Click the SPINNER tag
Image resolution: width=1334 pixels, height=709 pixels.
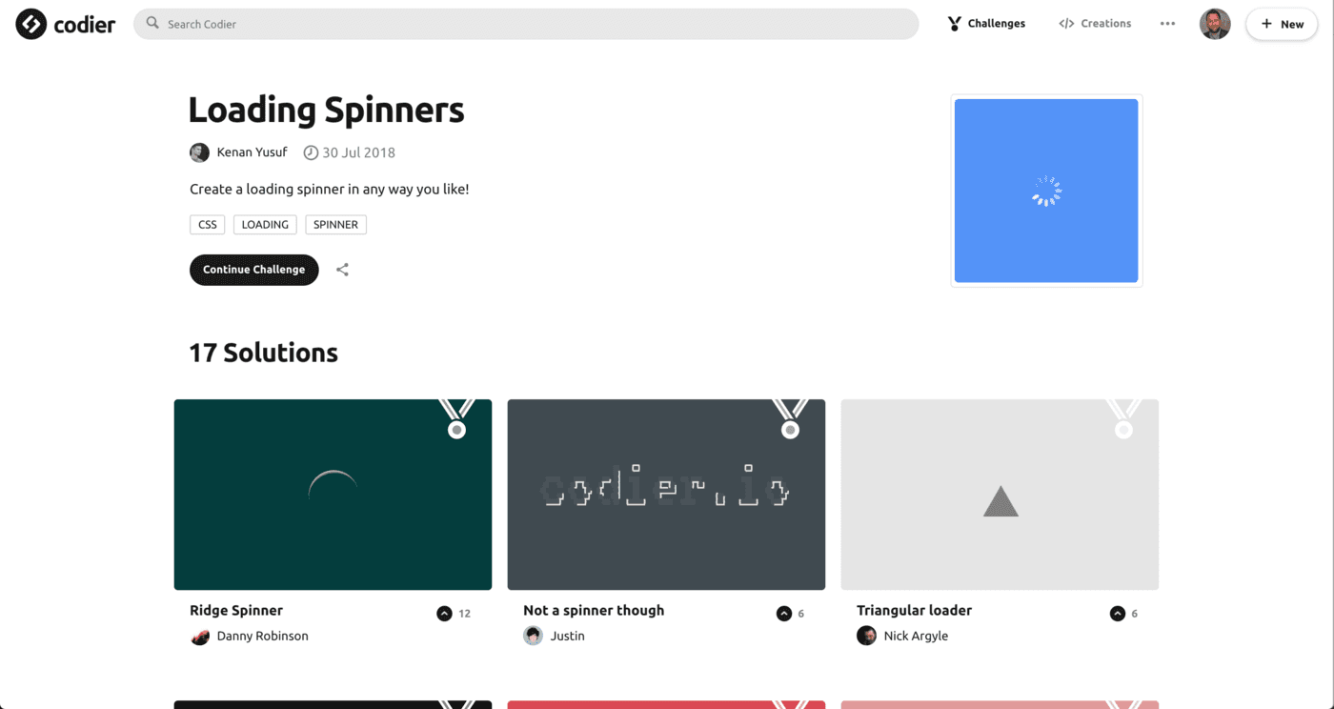point(335,225)
